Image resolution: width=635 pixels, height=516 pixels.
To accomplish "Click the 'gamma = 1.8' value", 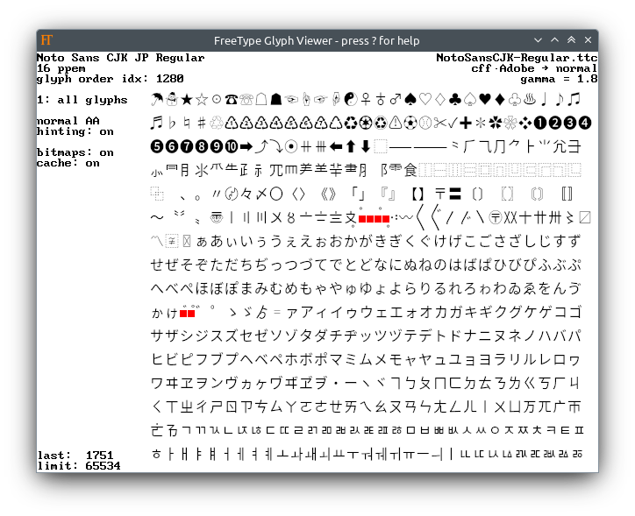I will 559,79.
